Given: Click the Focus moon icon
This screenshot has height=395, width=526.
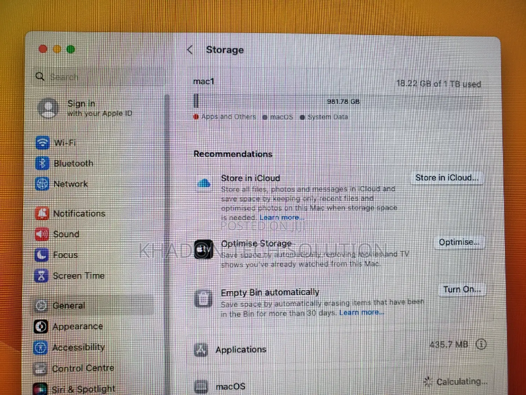Looking at the screenshot, I should pyautogui.click(x=41, y=255).
